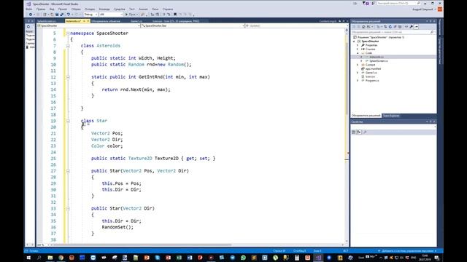
Task: Click the Solution Explorer Properties wrench icon
Action: (x=412, y=27)
